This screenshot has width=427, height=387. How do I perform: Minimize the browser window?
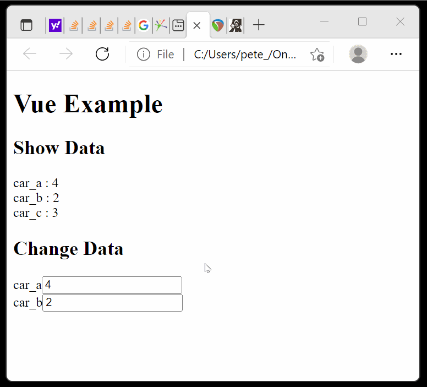tap(324, 21)
